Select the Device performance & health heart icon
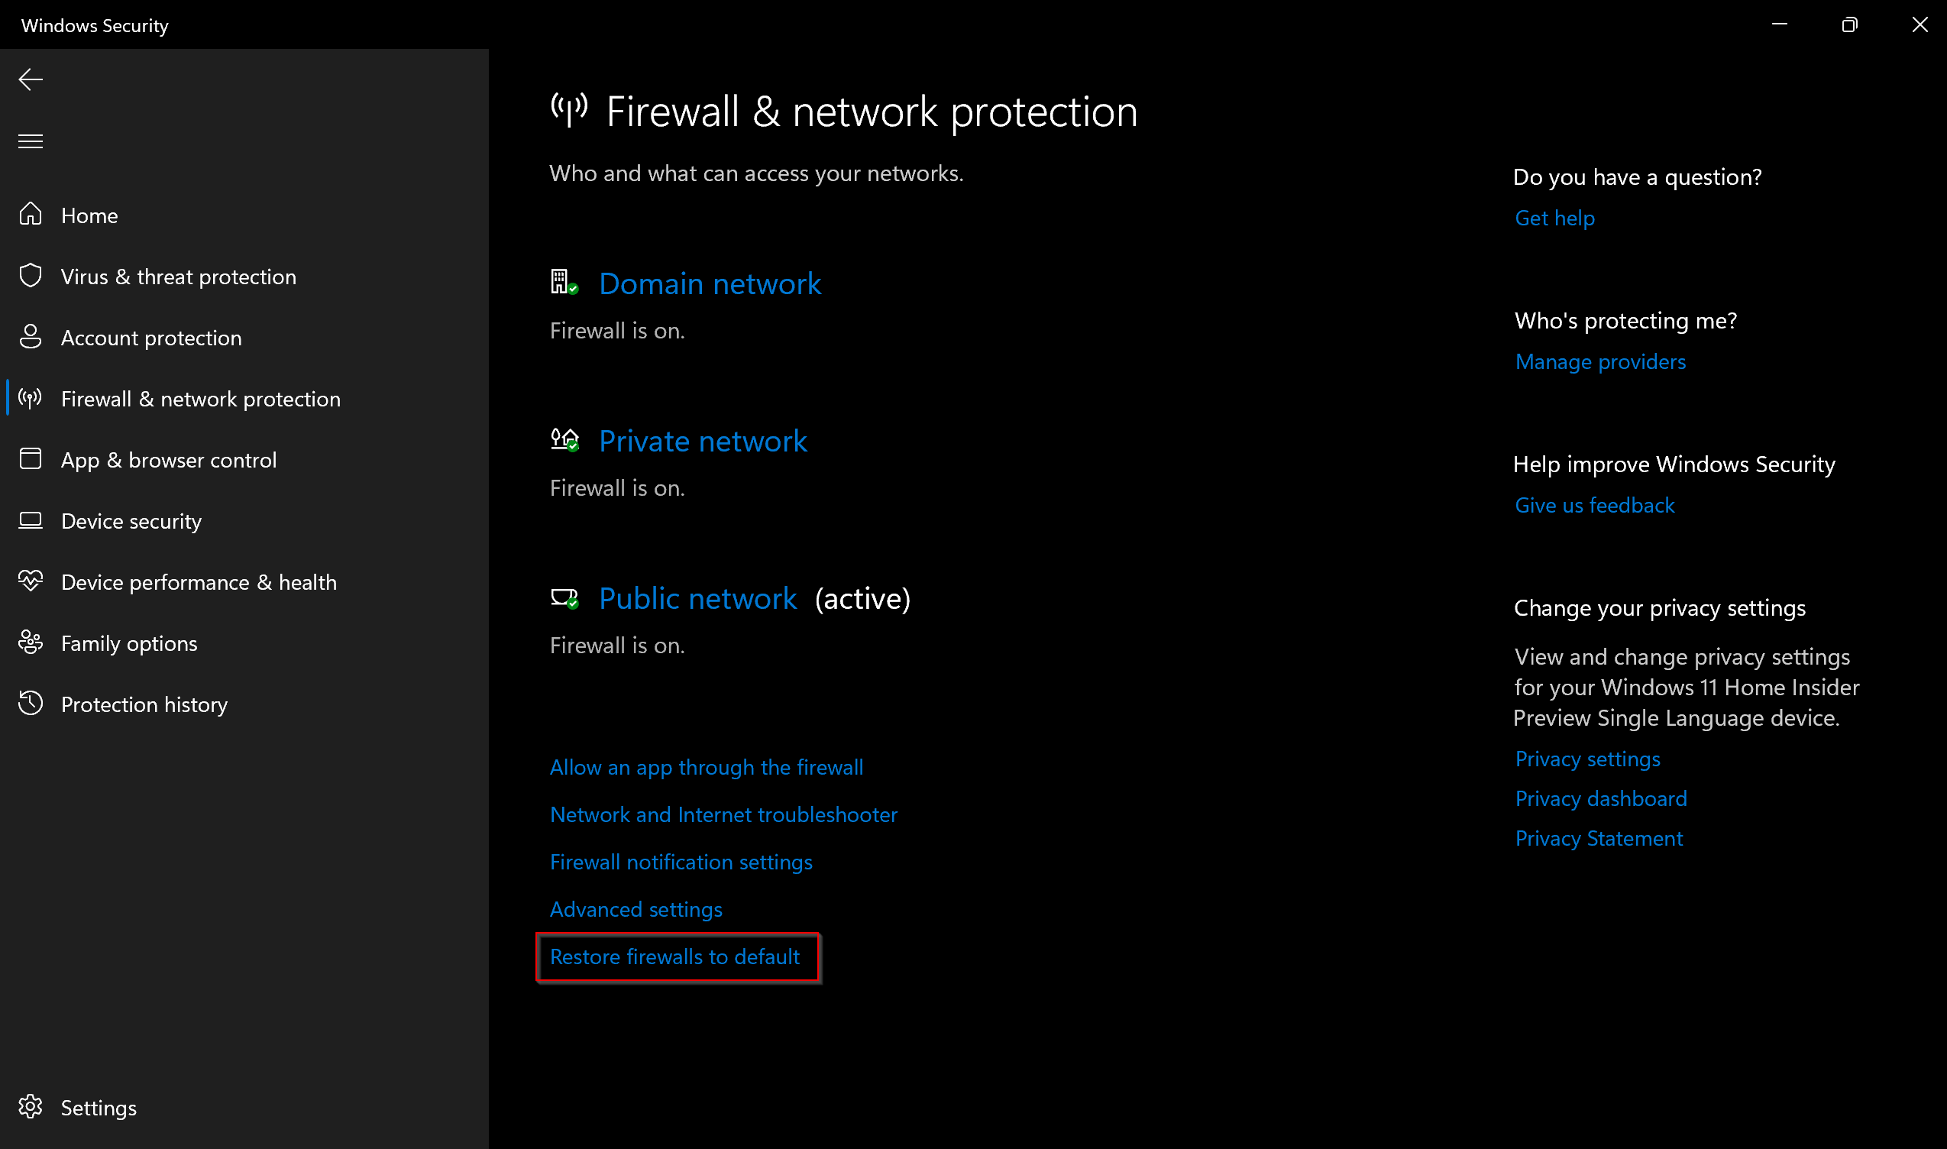The image size is (1947, 1149). [x=31, y=581]
